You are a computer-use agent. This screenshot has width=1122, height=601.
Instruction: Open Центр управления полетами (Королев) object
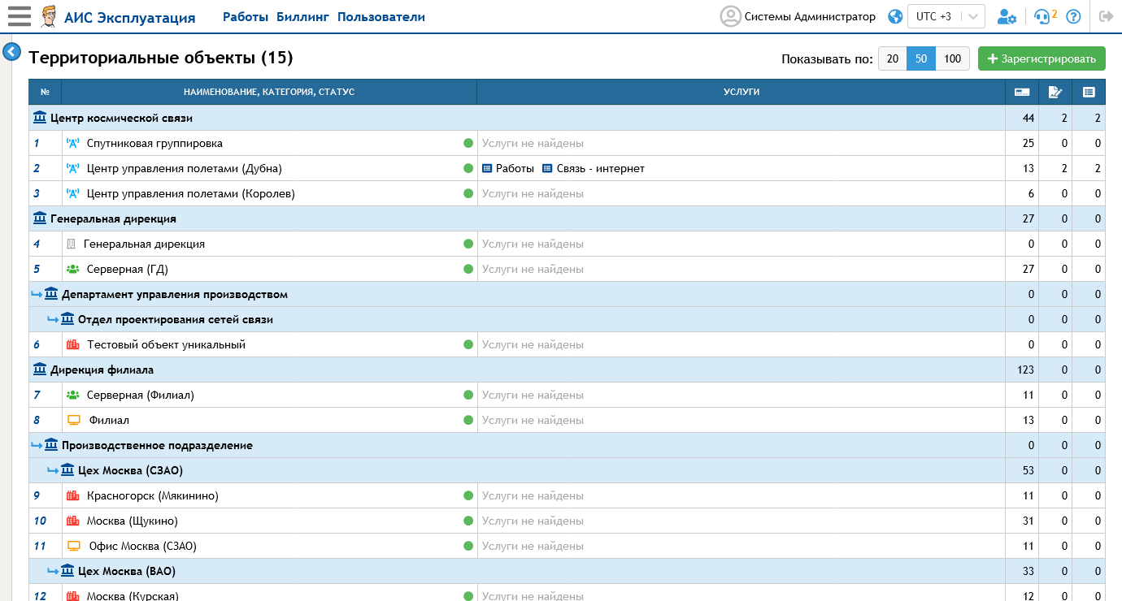tap(191, 193)
